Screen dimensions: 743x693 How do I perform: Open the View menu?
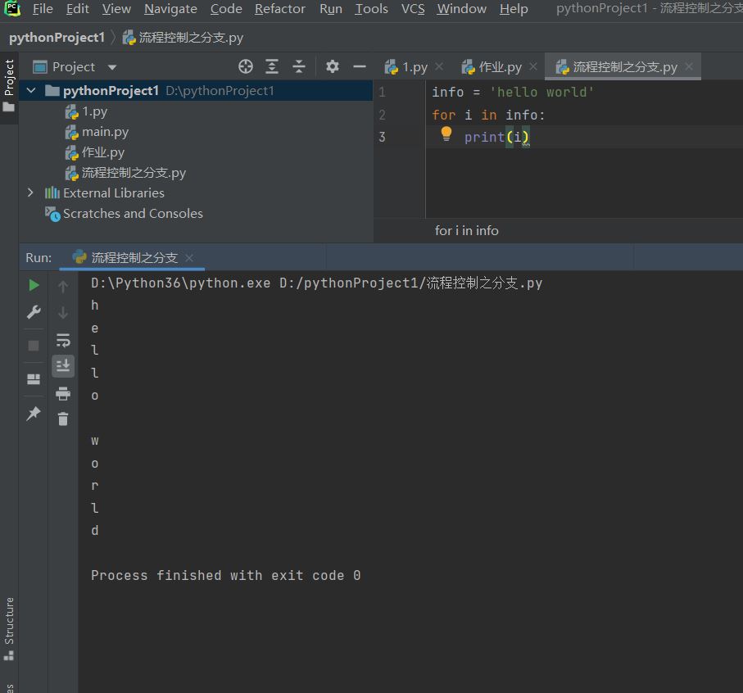116,9
